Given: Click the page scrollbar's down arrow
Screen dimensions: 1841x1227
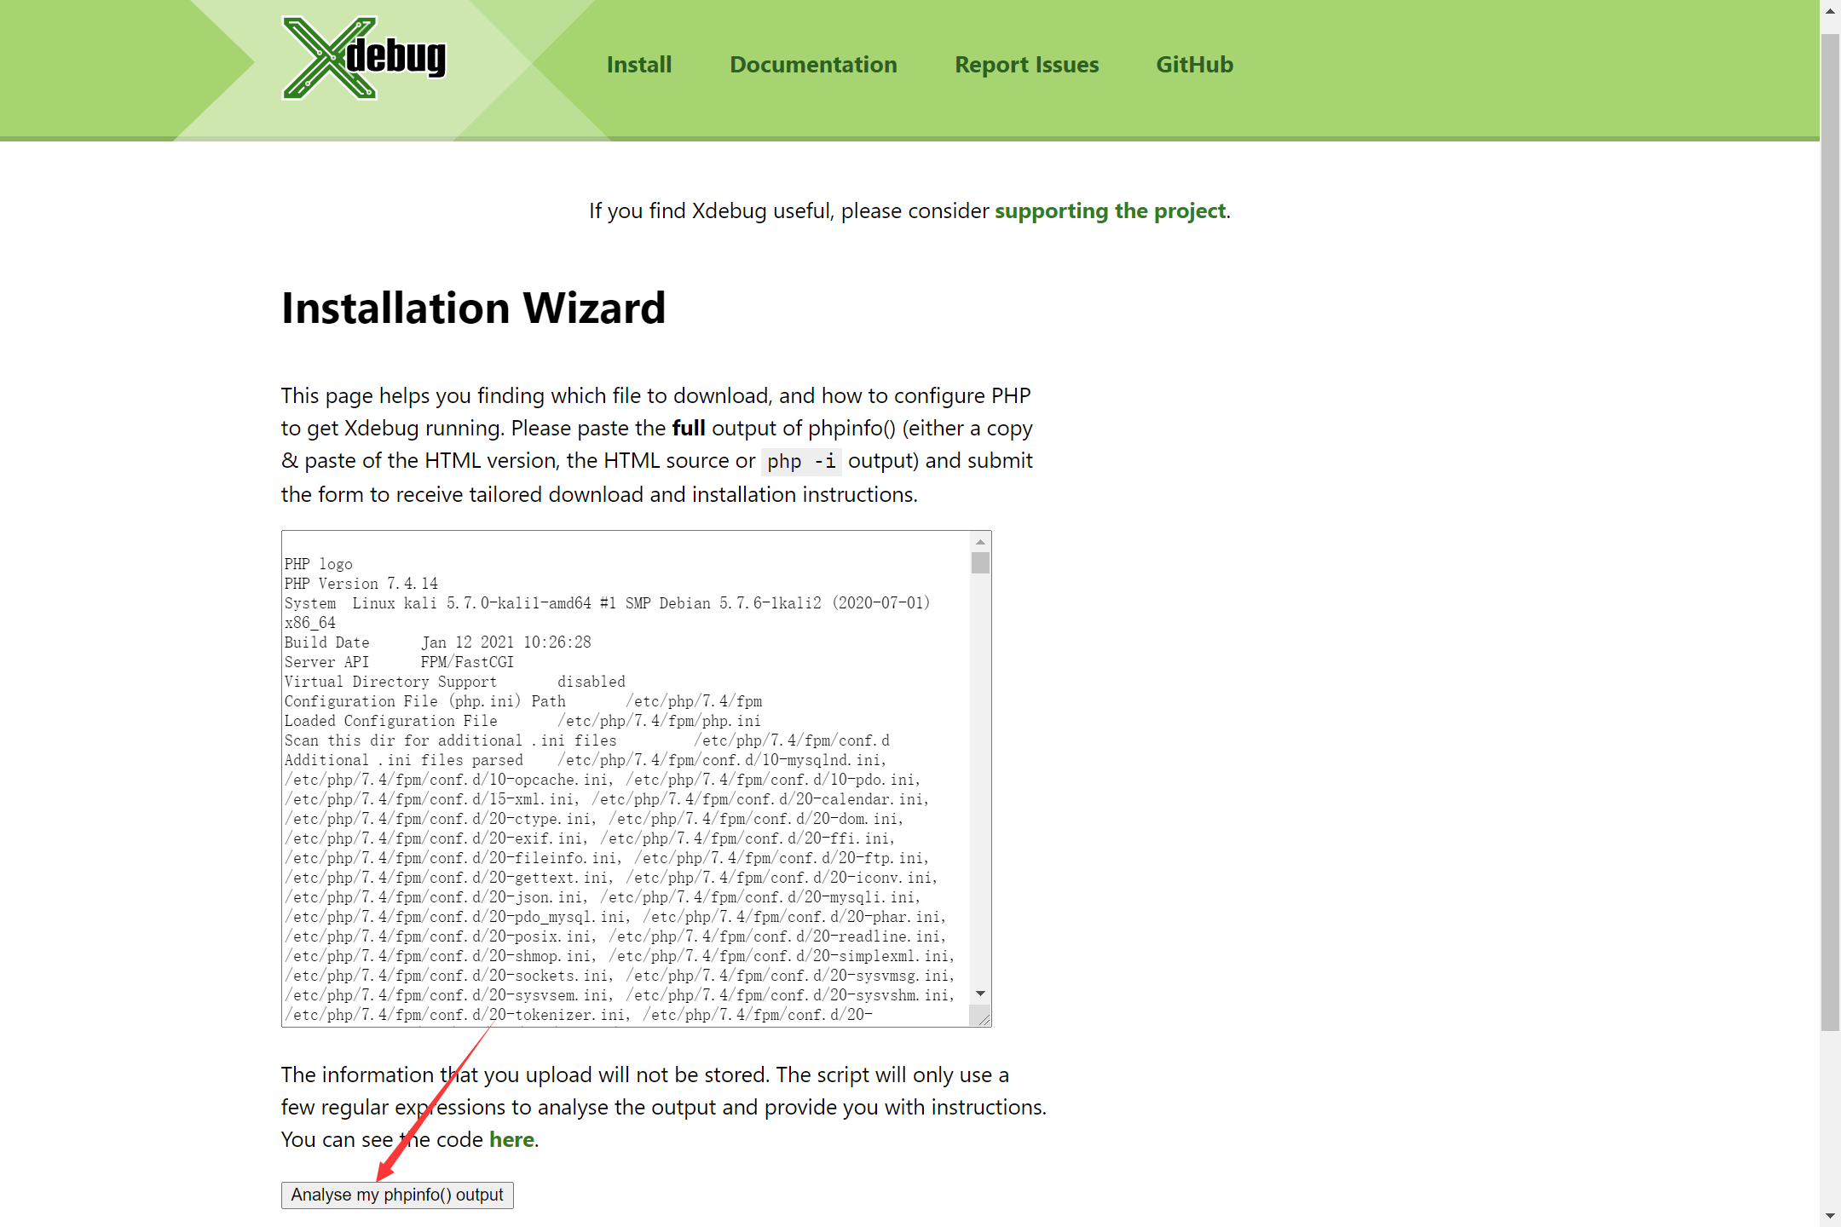Looking at the screenshot, I should point(1830,1216).
